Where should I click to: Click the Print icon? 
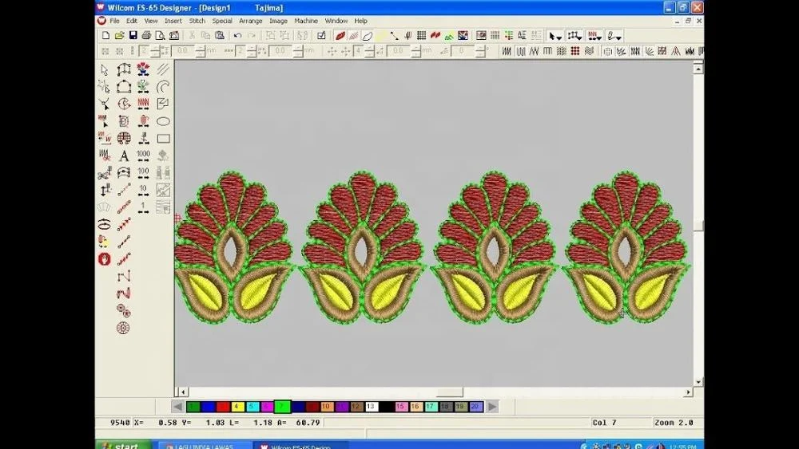[147, 36]
